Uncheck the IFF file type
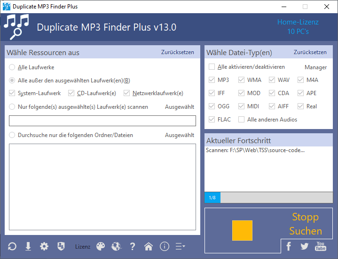Viewport: 338px width, 259px height. 212,93
